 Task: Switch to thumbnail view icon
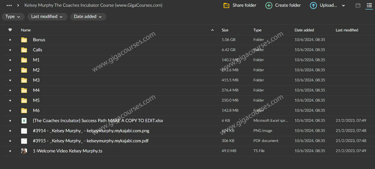pos(358,5)
